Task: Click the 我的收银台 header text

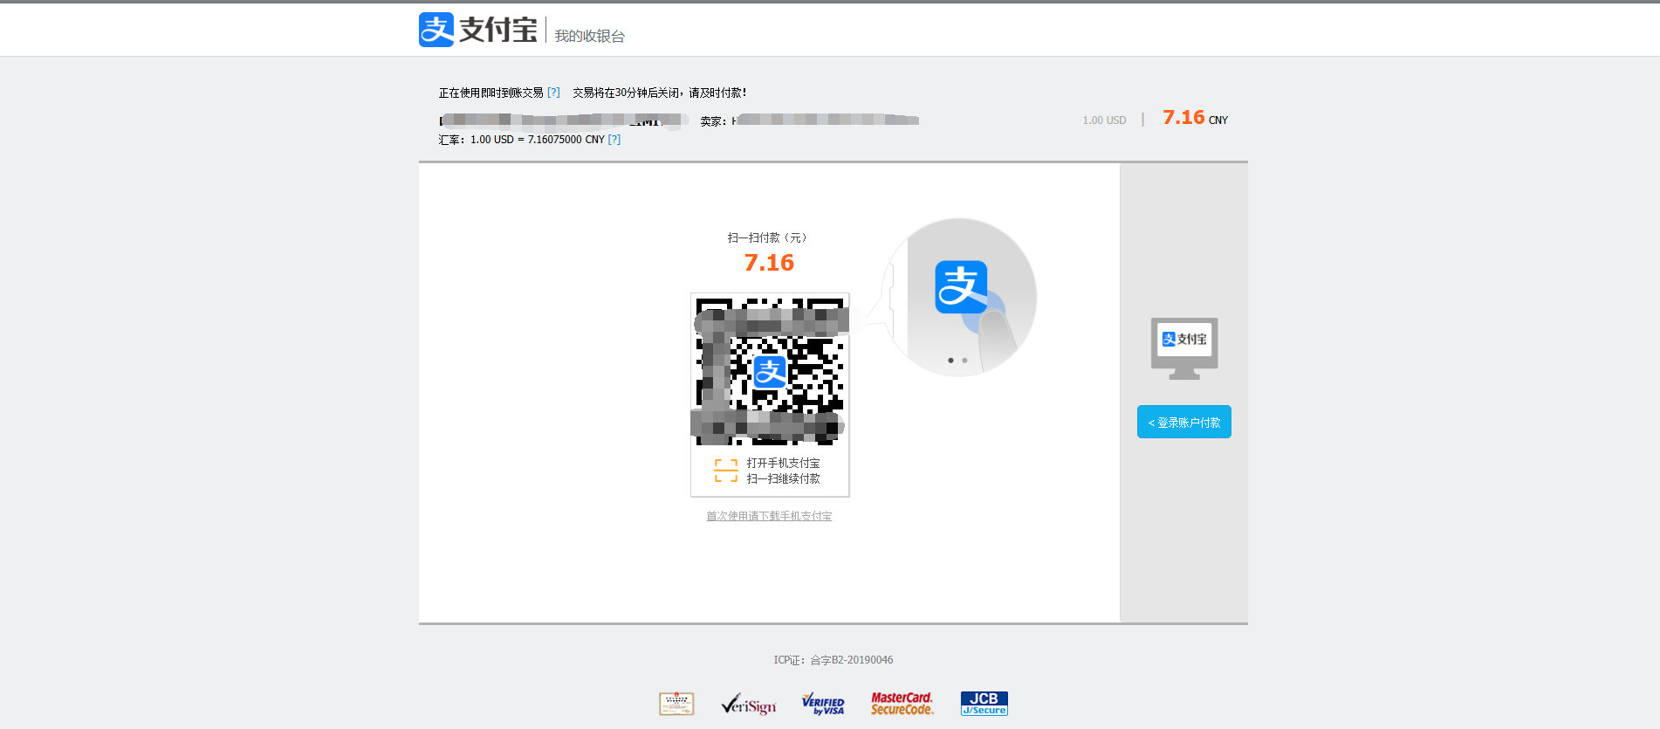Action: (590, 36)
